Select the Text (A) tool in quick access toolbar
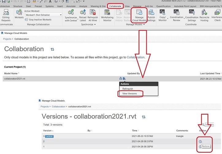 click(x=50, y=1)
